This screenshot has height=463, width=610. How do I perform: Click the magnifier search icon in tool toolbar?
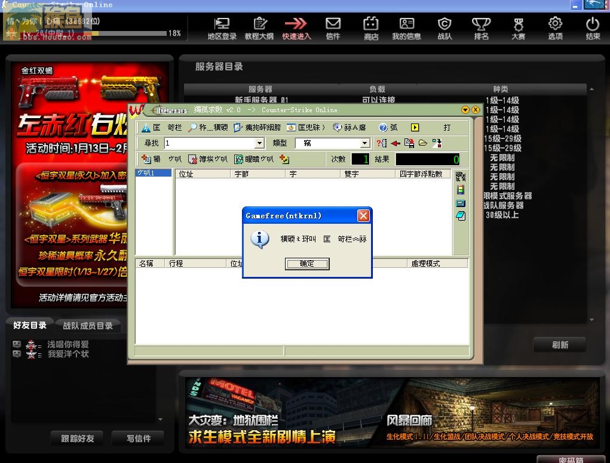coord(192,128)
